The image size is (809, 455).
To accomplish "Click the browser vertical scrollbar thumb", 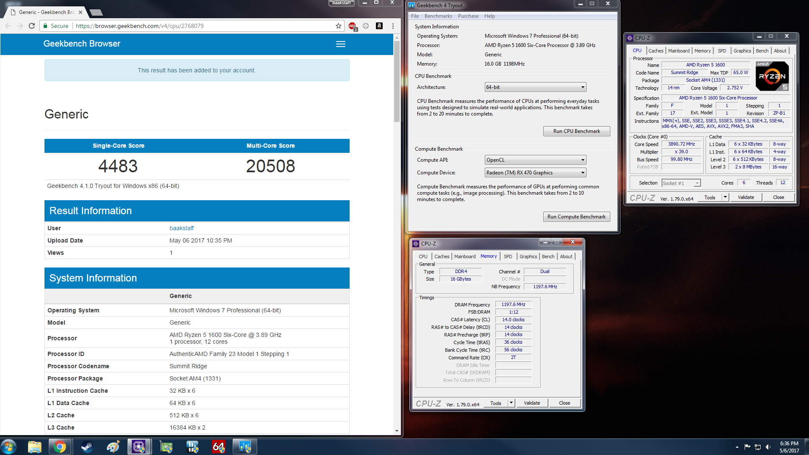I will pos(397,81).
